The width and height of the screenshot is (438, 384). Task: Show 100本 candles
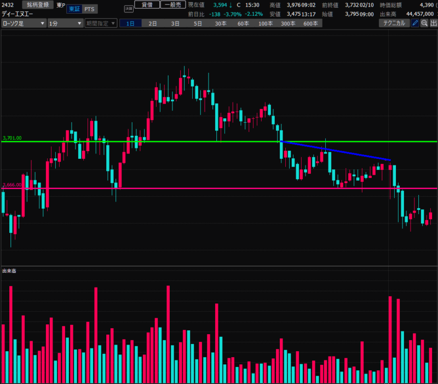pyautogui.click(x=266, y=24)
